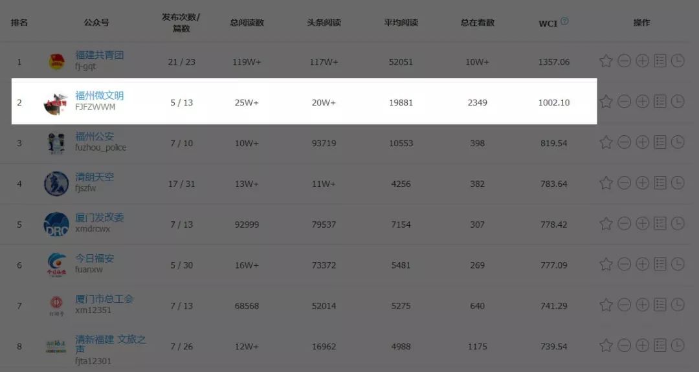The image size is (699, 372).
Task: Open the 福州微文明 account link
Action: click(x=100, y=96)
